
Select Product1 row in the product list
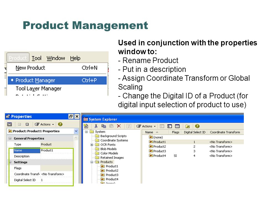pyautogui.click(x=193, y=142)
